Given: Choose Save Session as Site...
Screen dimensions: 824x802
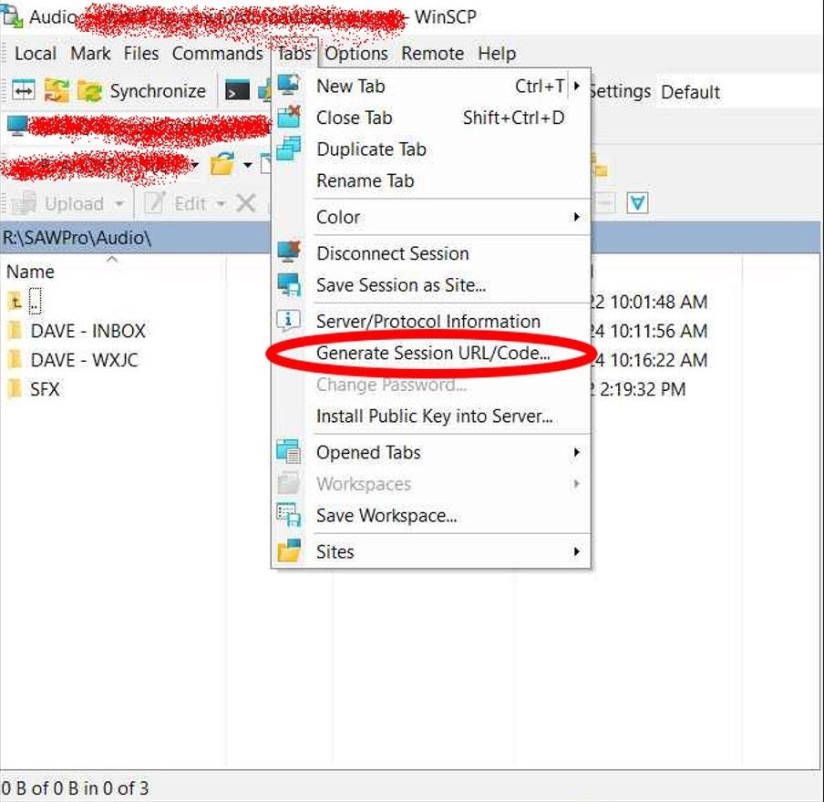Looking at the screenshot, I should [x=431, y=285].
